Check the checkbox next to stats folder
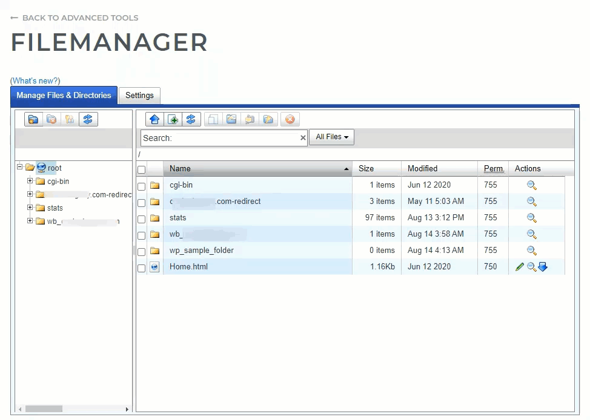Image resolution: width=590 pixels, height=420 pixels. 141,218
